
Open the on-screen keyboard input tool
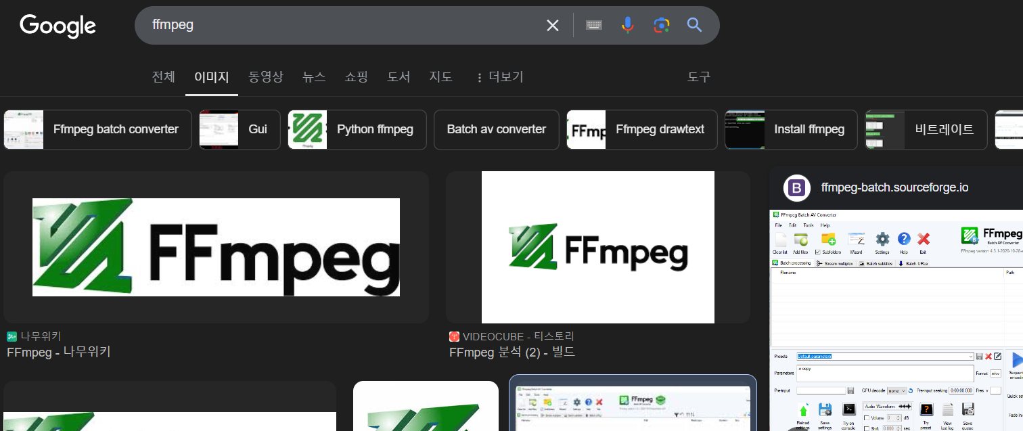(x=594, y=26)
